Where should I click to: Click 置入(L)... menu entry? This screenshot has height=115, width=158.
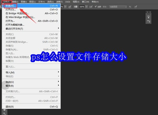(31, 67)
